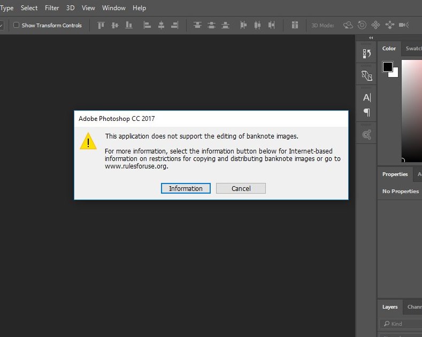The image size is (422, 337).
Task: Open the 3D panel cube icon
Action: coord(366,75)
